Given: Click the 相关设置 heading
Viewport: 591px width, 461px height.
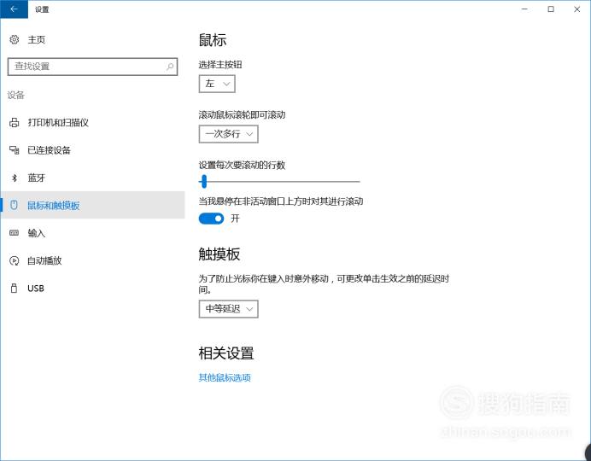Looking at the screenshot, I should point(226,353).
